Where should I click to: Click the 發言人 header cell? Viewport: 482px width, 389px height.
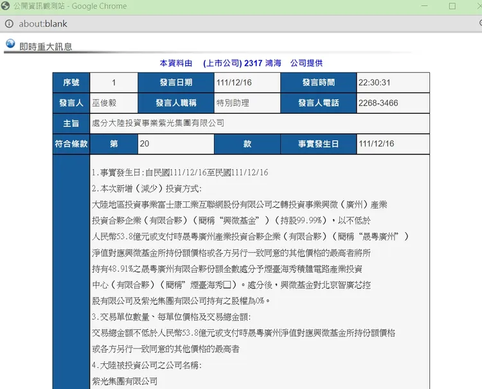pos(71,103)
